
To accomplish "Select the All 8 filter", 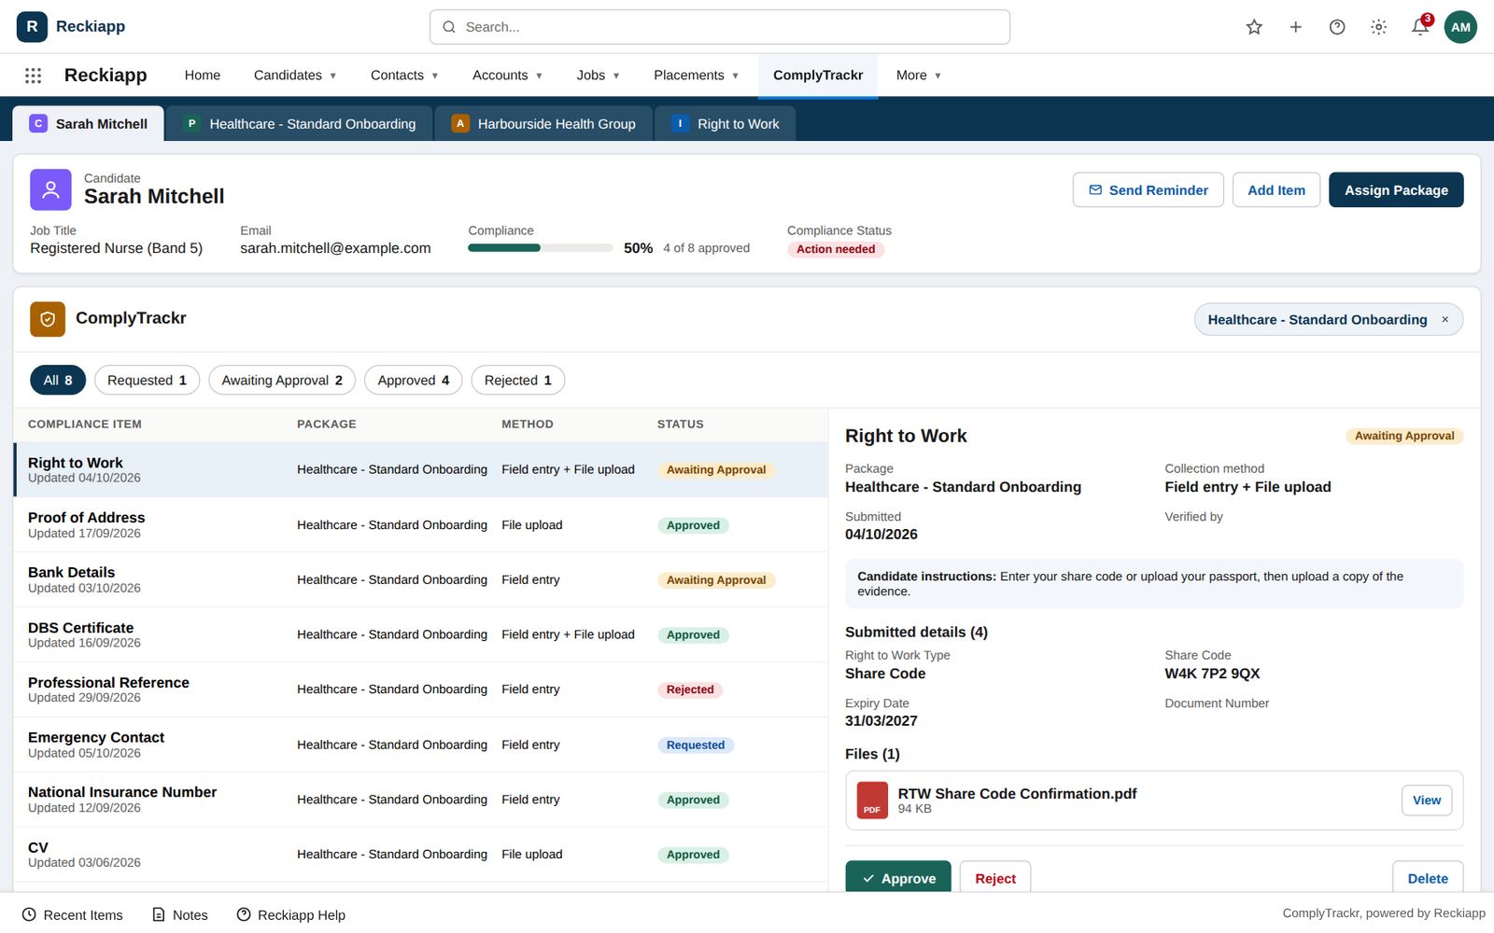I will point(58,381).
